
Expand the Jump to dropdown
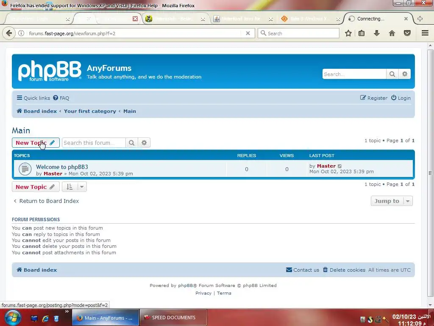tap(391, 201)
